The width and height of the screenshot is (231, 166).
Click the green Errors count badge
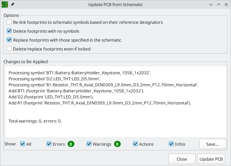pos(71,144)
